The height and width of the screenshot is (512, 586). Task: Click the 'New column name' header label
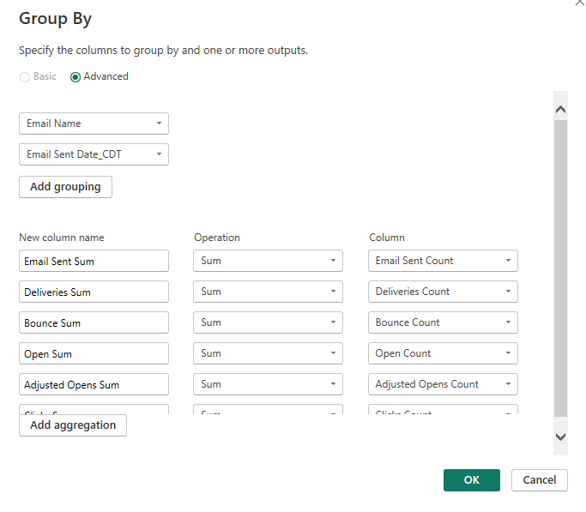pos(62,238)
